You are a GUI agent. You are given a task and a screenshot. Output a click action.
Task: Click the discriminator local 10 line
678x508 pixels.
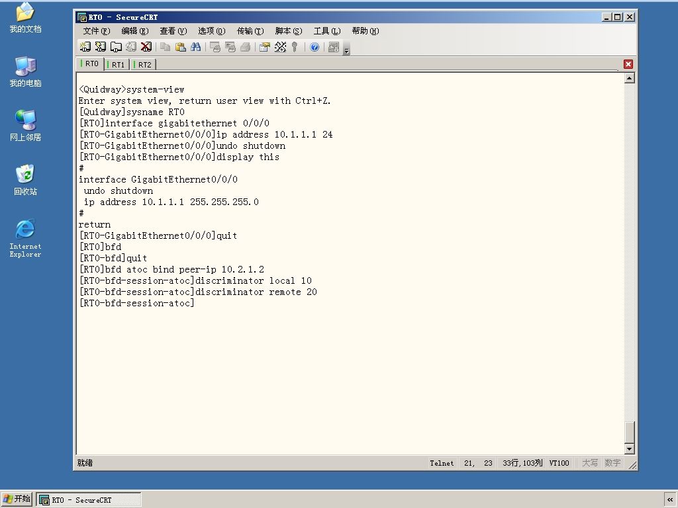(195, 280)
